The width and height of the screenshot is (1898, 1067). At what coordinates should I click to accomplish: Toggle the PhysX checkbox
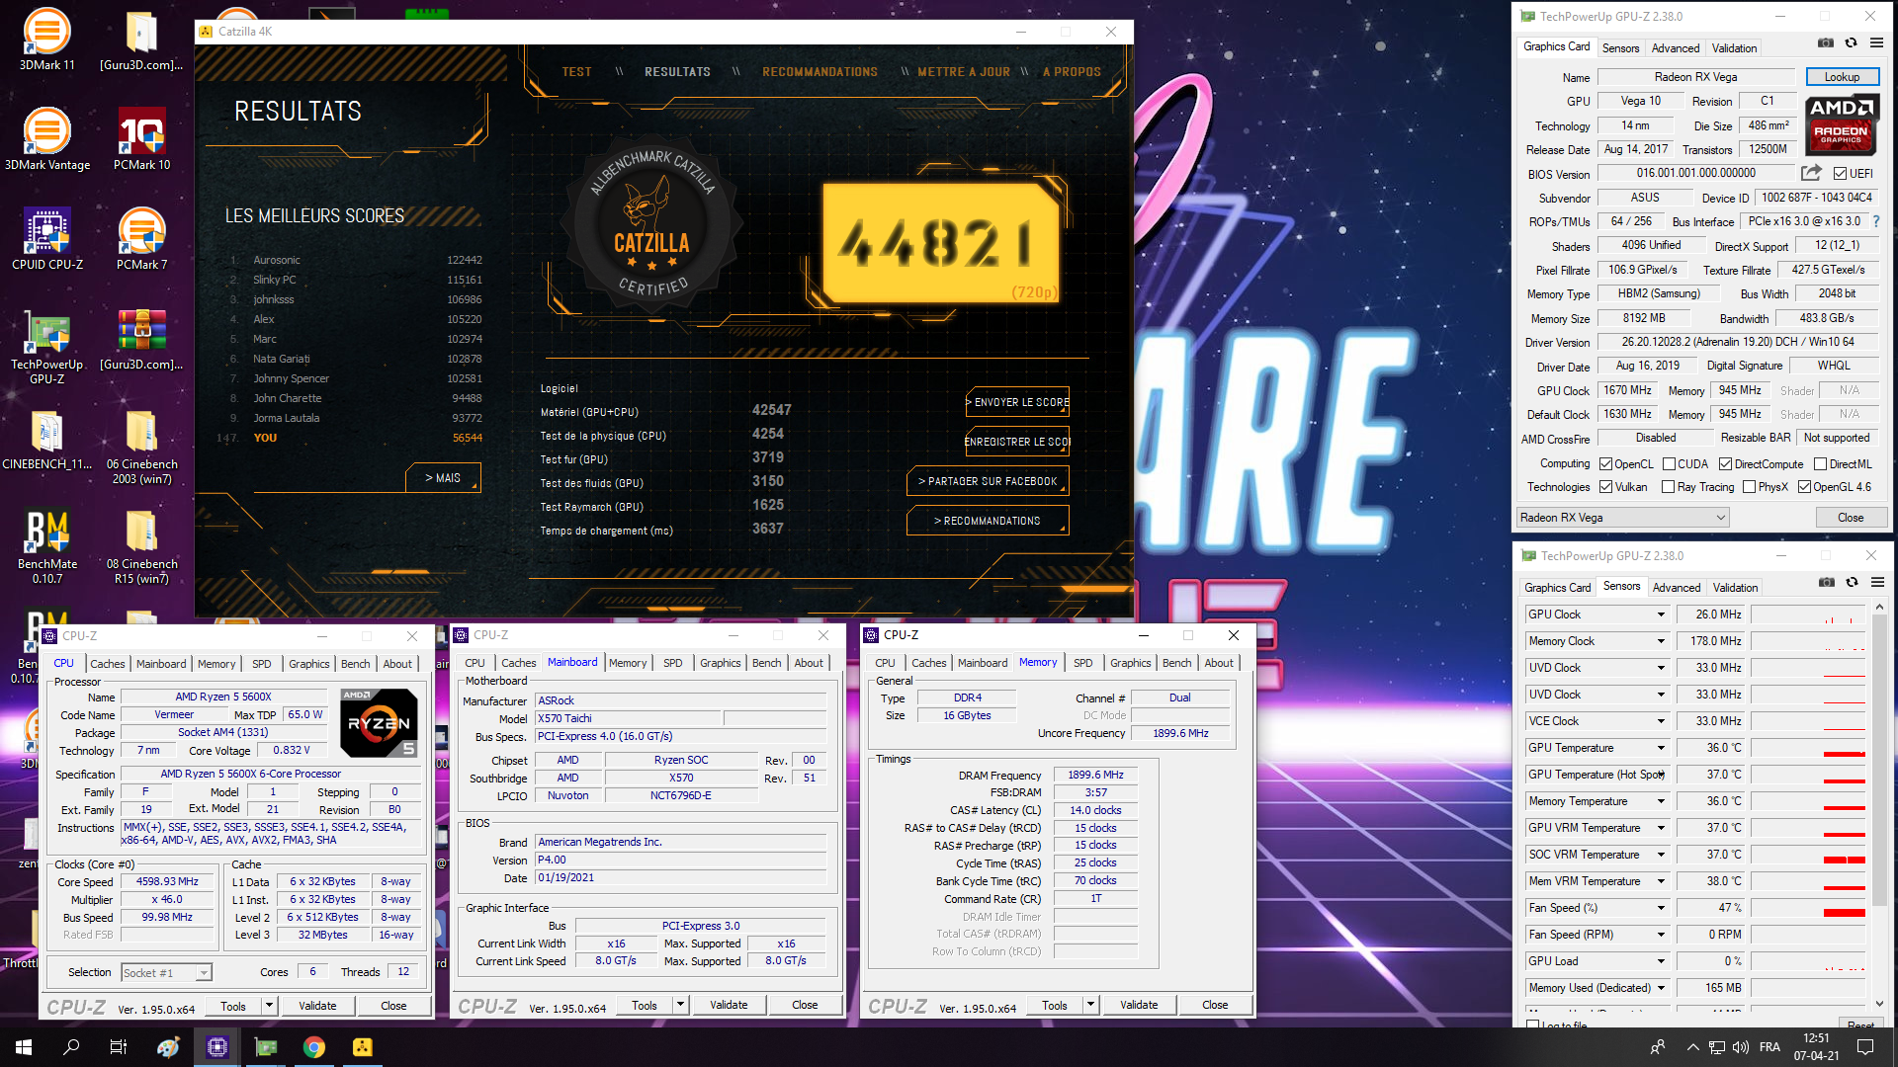(1749, 487)
